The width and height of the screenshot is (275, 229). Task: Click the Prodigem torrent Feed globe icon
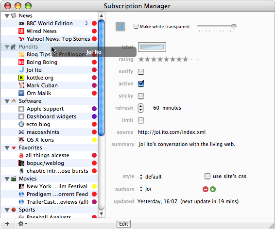coord(21,194)
